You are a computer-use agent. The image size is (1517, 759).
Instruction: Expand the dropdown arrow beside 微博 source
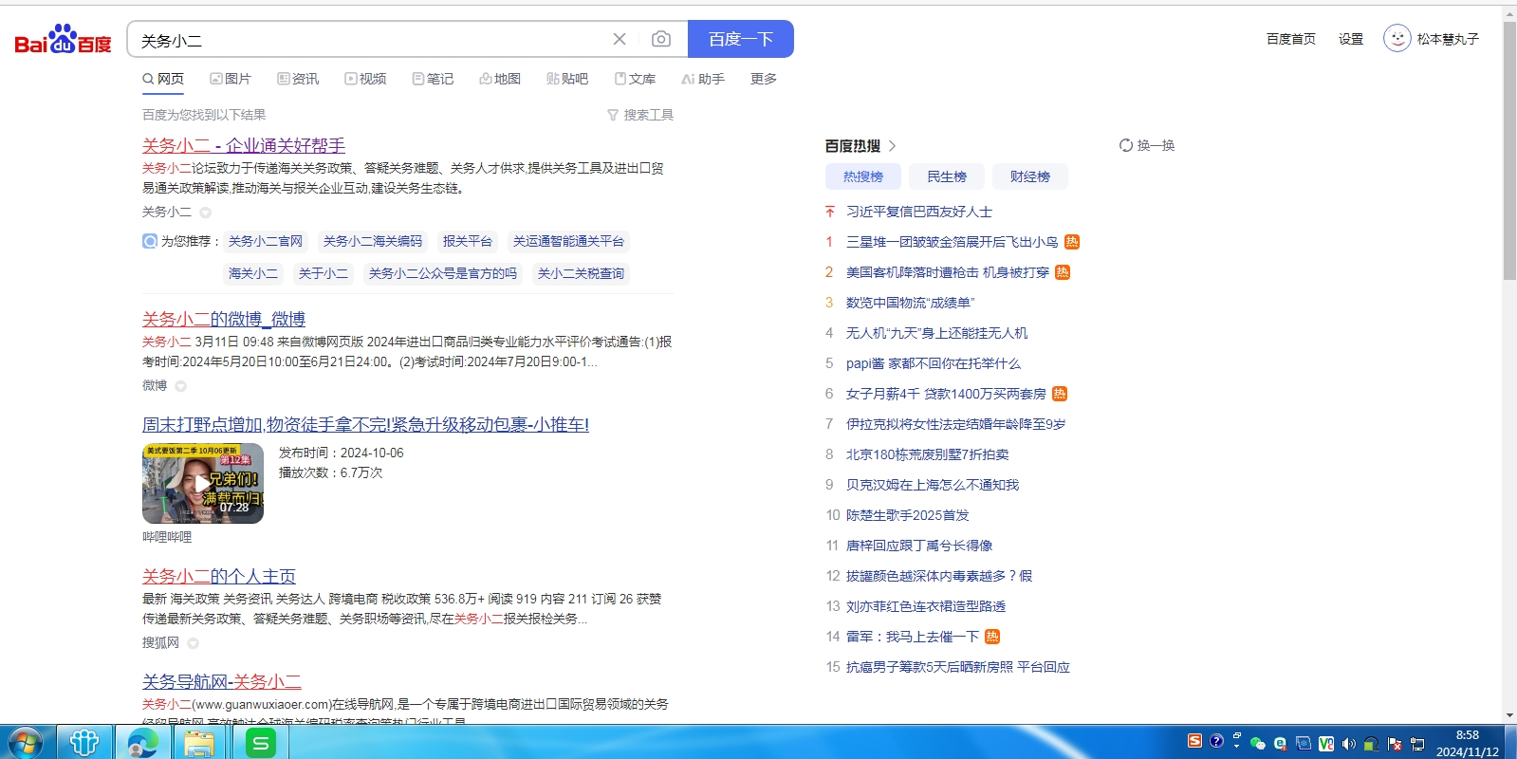pyautogui.click(x=180, y=386)
